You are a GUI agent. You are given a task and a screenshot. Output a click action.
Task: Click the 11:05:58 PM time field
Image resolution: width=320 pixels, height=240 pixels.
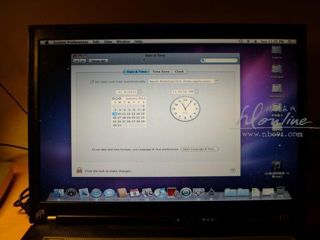click(x=183, y=92)
